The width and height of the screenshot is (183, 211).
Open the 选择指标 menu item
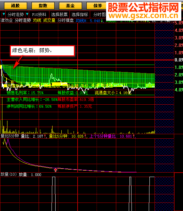pyautogui.click(x=80, y=14)
